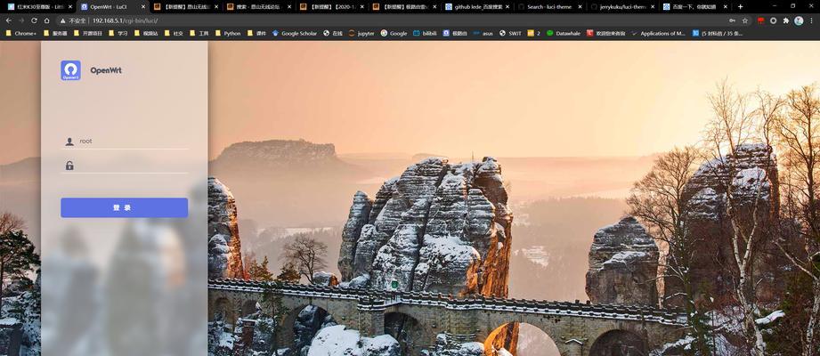
Task: Click the red flag extension icon
Action: (x=760, y=20)
